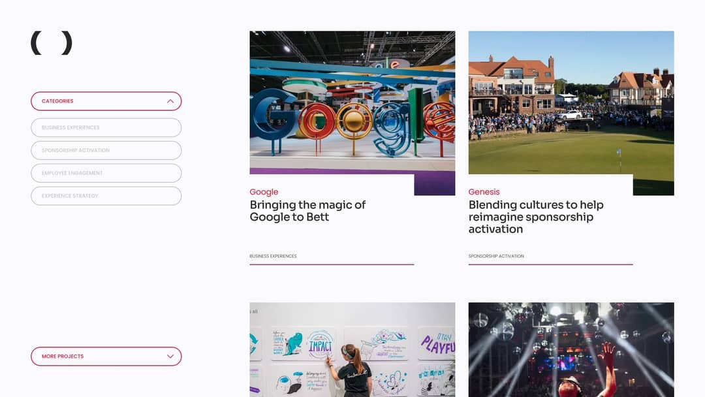The width and height of the screenshot is (705, 397).
Task: Open the Google Bett project image
Action: 352,104
